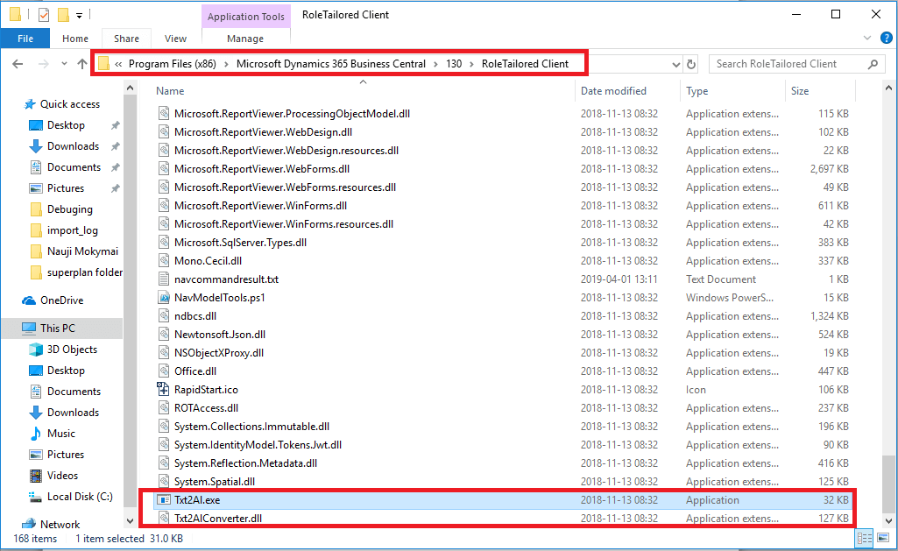Click the Videos film icon
This screenshot has width=898, height=551.
(36, 476)
